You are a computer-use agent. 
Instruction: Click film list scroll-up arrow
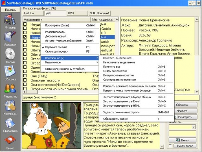[x=117, y=19]
